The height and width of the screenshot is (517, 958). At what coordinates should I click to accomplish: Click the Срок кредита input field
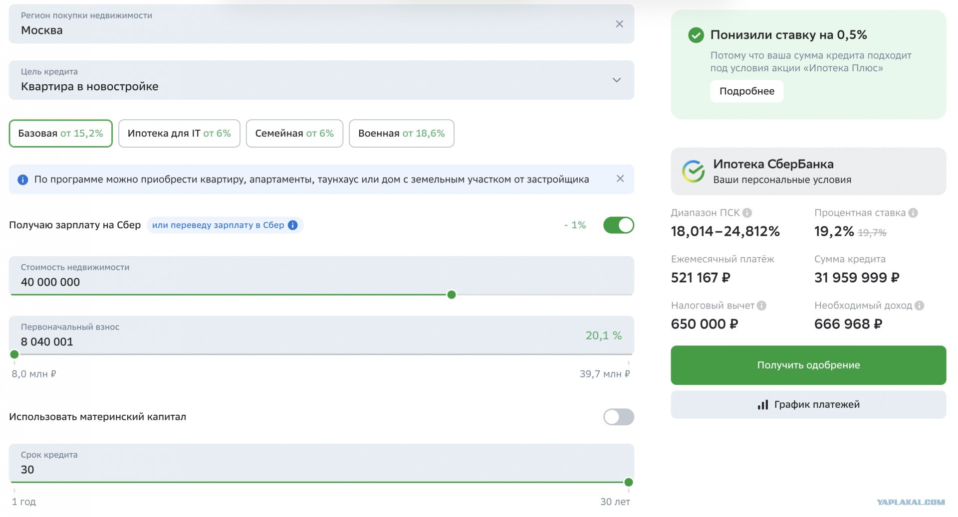point(321,463)
